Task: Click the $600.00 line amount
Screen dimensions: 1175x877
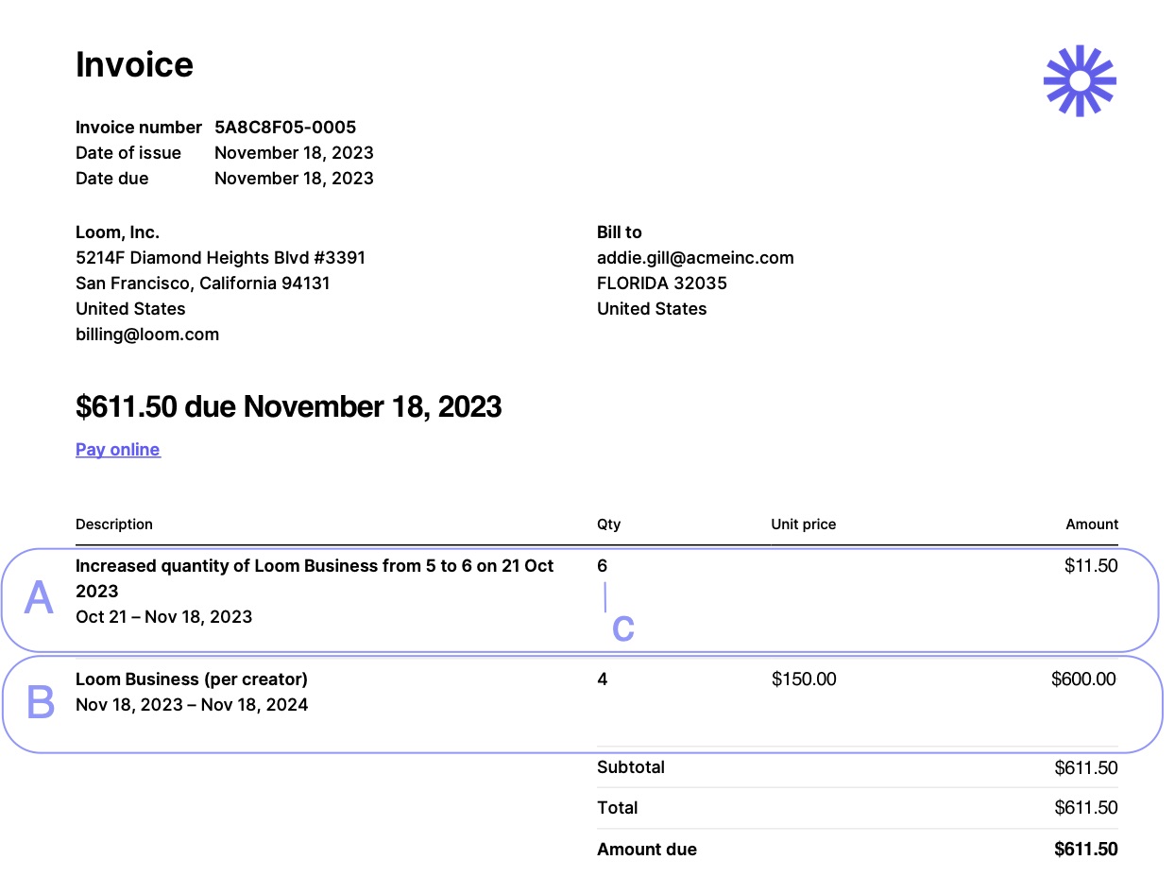Action: tap(1083, 679)
